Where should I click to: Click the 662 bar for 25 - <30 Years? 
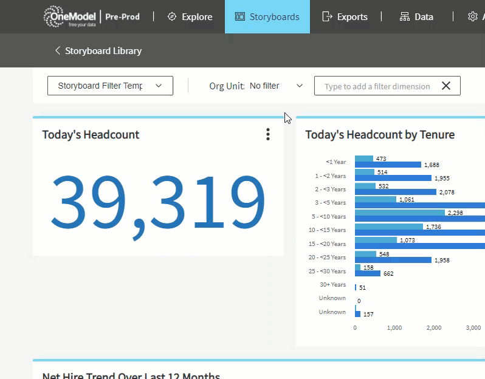coord(367,273)
